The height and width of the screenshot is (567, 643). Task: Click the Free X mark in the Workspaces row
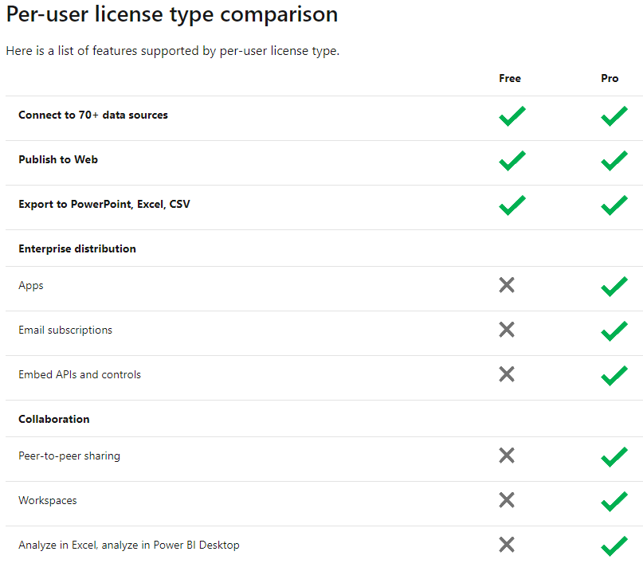pos(507,500)
